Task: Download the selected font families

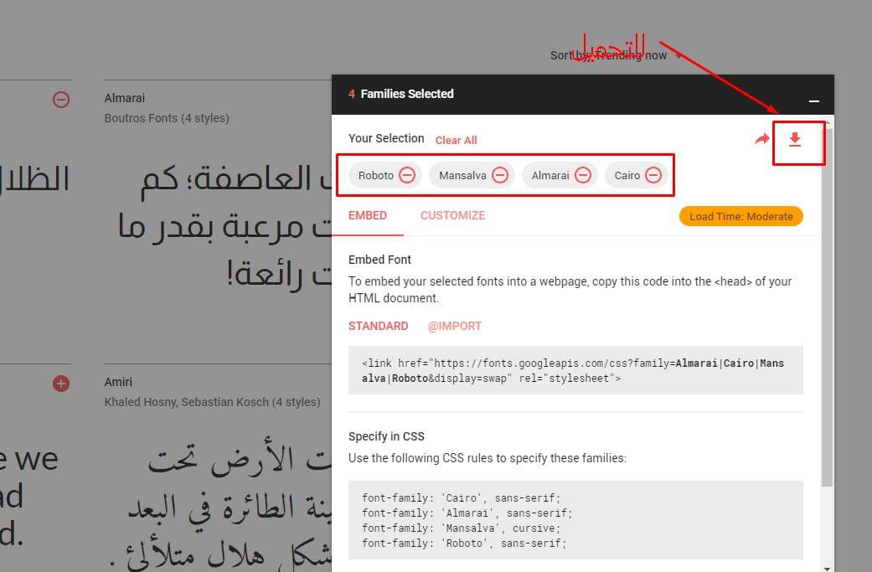Action: pos(795,140)
